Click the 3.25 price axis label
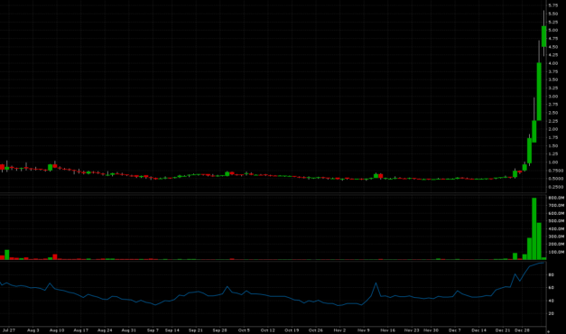The image size is (566, 334). [x=553, y=88]
